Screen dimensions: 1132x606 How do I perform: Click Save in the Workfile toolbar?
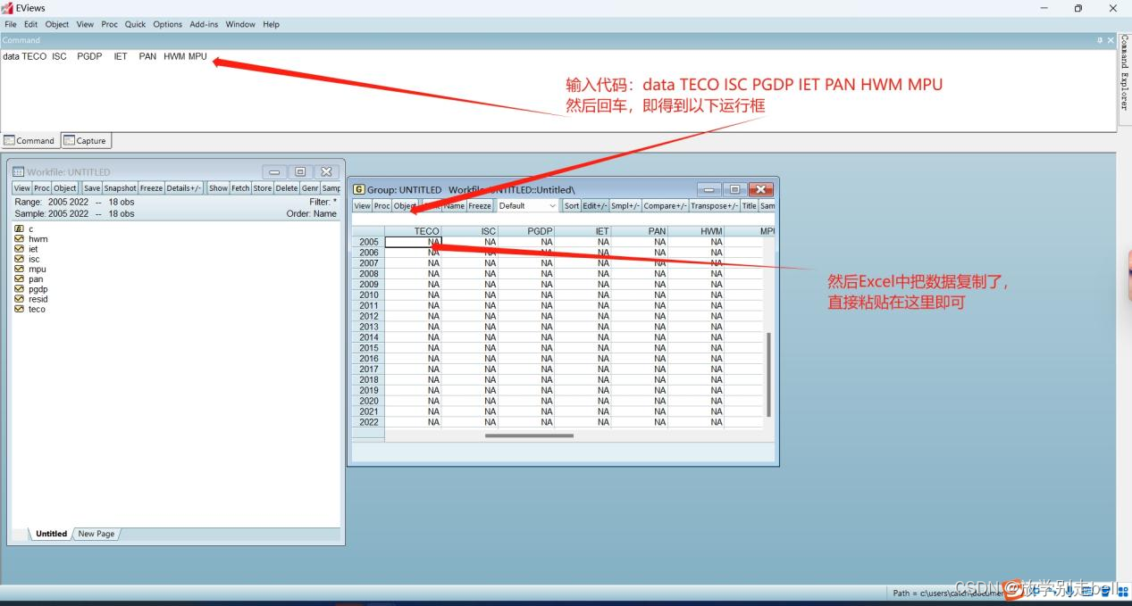coord(92,188)
